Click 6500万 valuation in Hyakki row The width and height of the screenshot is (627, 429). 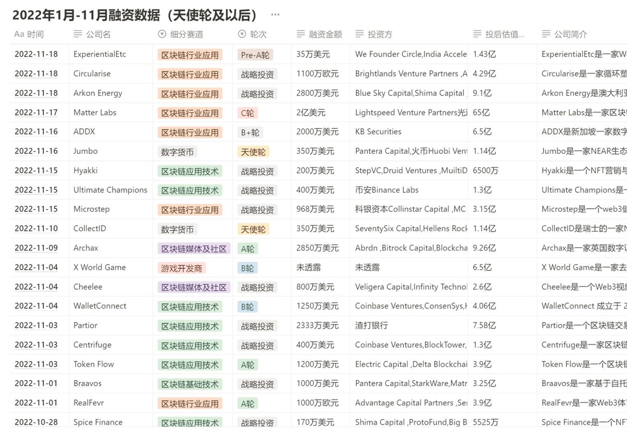coord(485,170)
